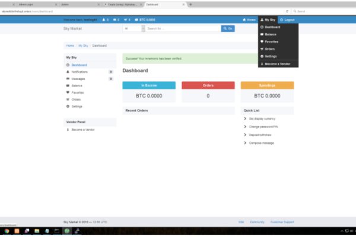The image size is (356, 237).
Task: Open the Customer Support footer link
Action: click(282, 222)
